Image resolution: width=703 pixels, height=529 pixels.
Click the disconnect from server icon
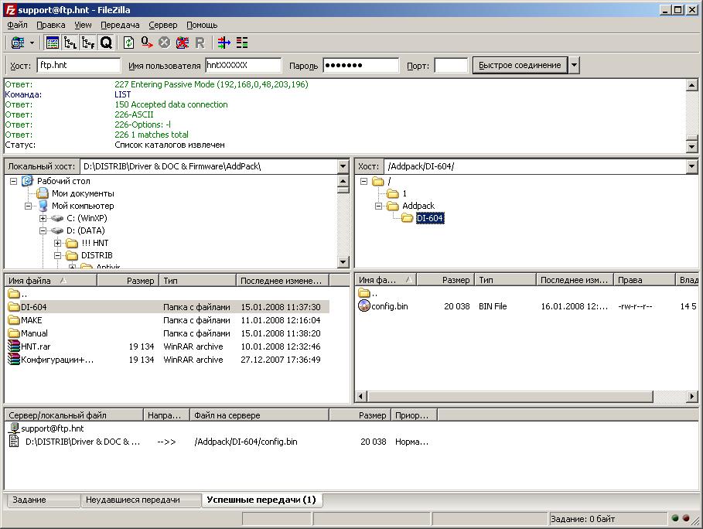tap(182, 43)
